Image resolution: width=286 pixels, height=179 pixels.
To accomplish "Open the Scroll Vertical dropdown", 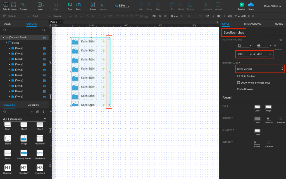I will click(x=260, y=69).
